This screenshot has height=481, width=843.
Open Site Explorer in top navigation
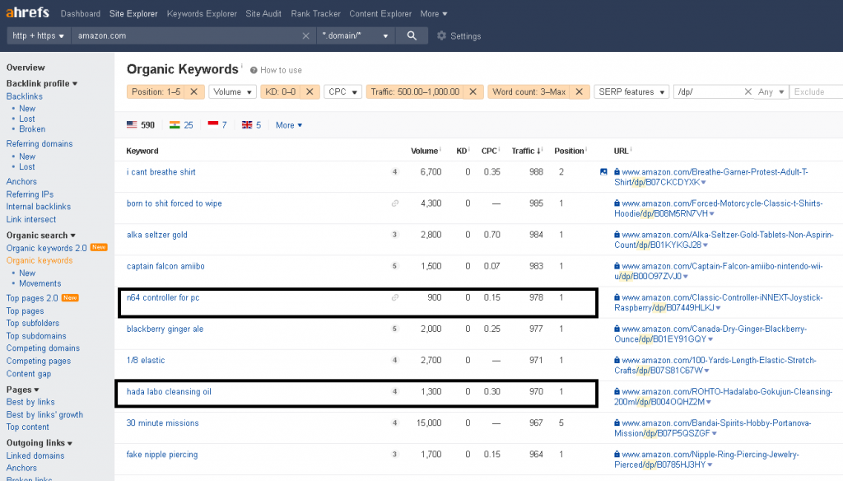coord(133,13)
